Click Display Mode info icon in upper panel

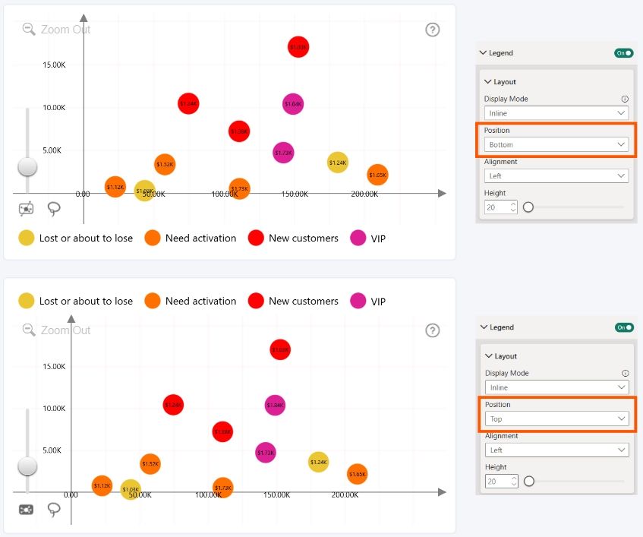(x=625, y=99)
